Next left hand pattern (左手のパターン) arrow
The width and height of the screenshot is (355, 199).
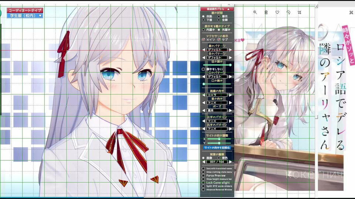[x=230, y=121]
